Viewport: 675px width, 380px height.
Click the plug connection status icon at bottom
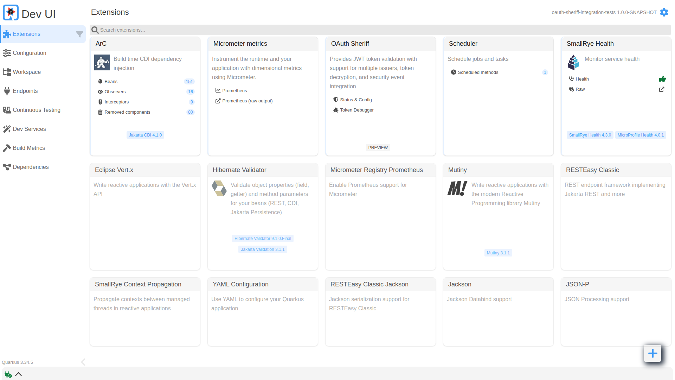pyautogui.click(x=8, y=374)
